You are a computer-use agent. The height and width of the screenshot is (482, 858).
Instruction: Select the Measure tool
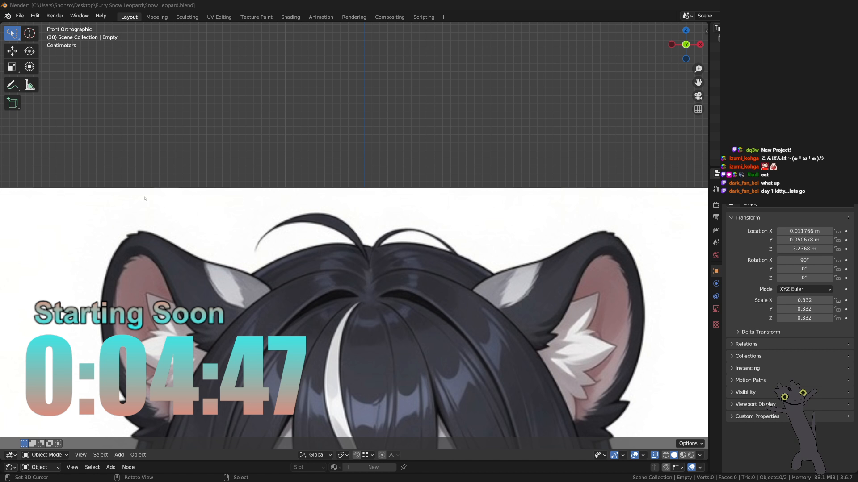[x=29, y=85]
